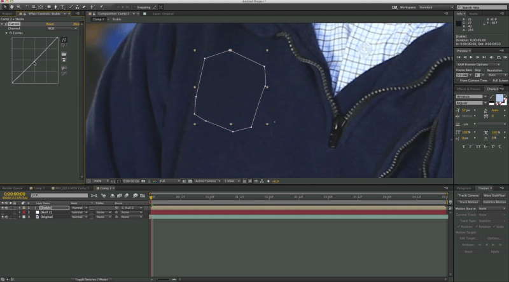Click the Search Help field
The height and width of the screenshot is (282, 509).
482,7
